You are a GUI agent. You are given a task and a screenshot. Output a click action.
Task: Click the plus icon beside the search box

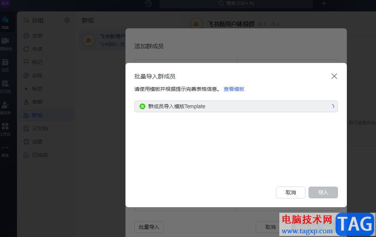click(x=324, y=3)
